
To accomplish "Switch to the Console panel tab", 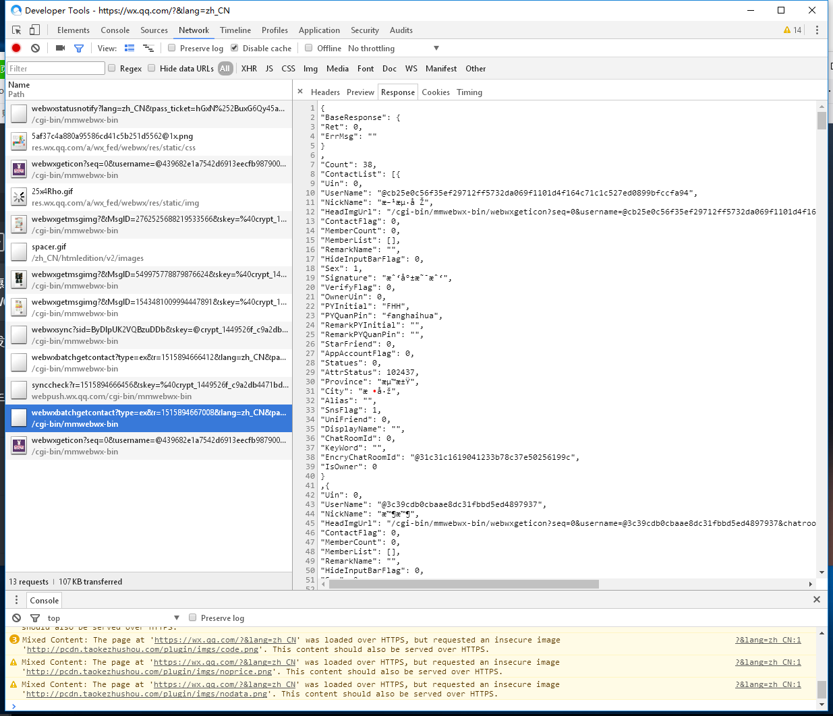I will 115,30.
